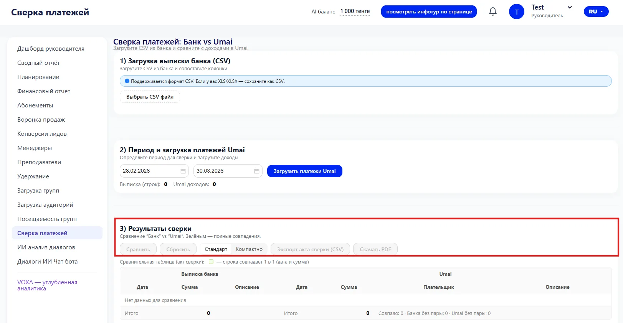The image size is (623, 323).
Task: Click the 'Совпало: 0' summary text
Action: 391,313
